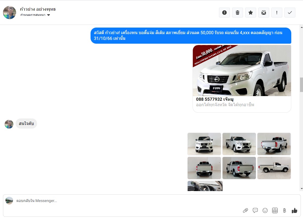Open ก้าวย่าง อย่างพุทธ profile picture in header
Screen dimensions: 303x220
(10, 12)
